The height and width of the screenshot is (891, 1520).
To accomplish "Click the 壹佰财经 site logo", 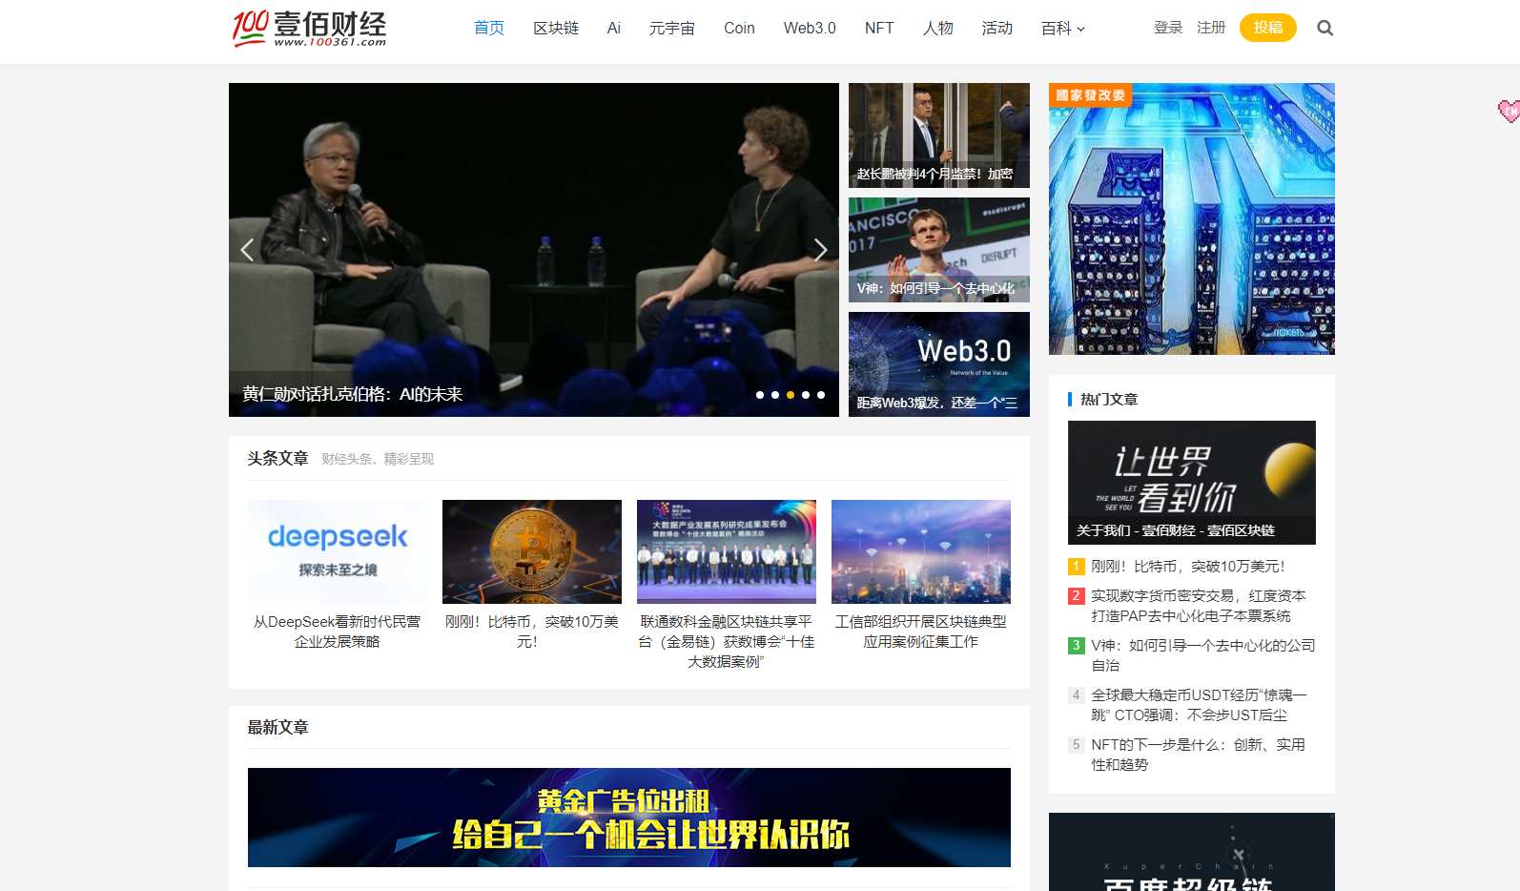I will 309,29.
